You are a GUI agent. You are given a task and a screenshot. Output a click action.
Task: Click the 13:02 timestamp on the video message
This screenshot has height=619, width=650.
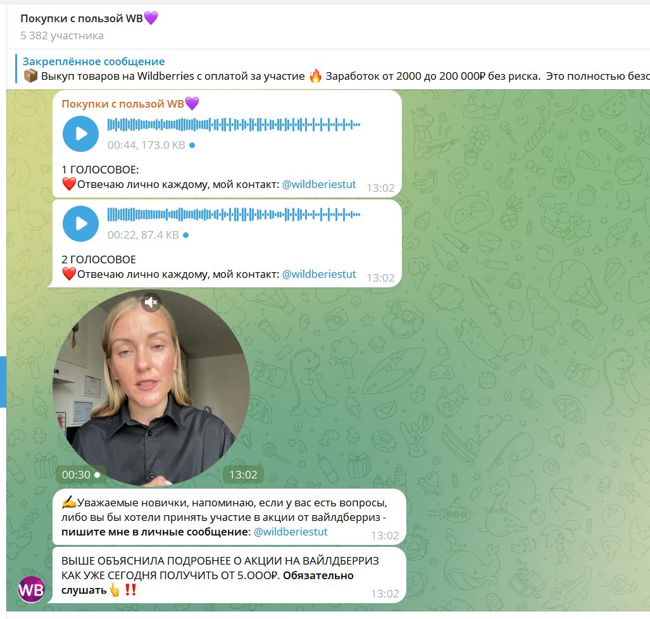point(243,475)
